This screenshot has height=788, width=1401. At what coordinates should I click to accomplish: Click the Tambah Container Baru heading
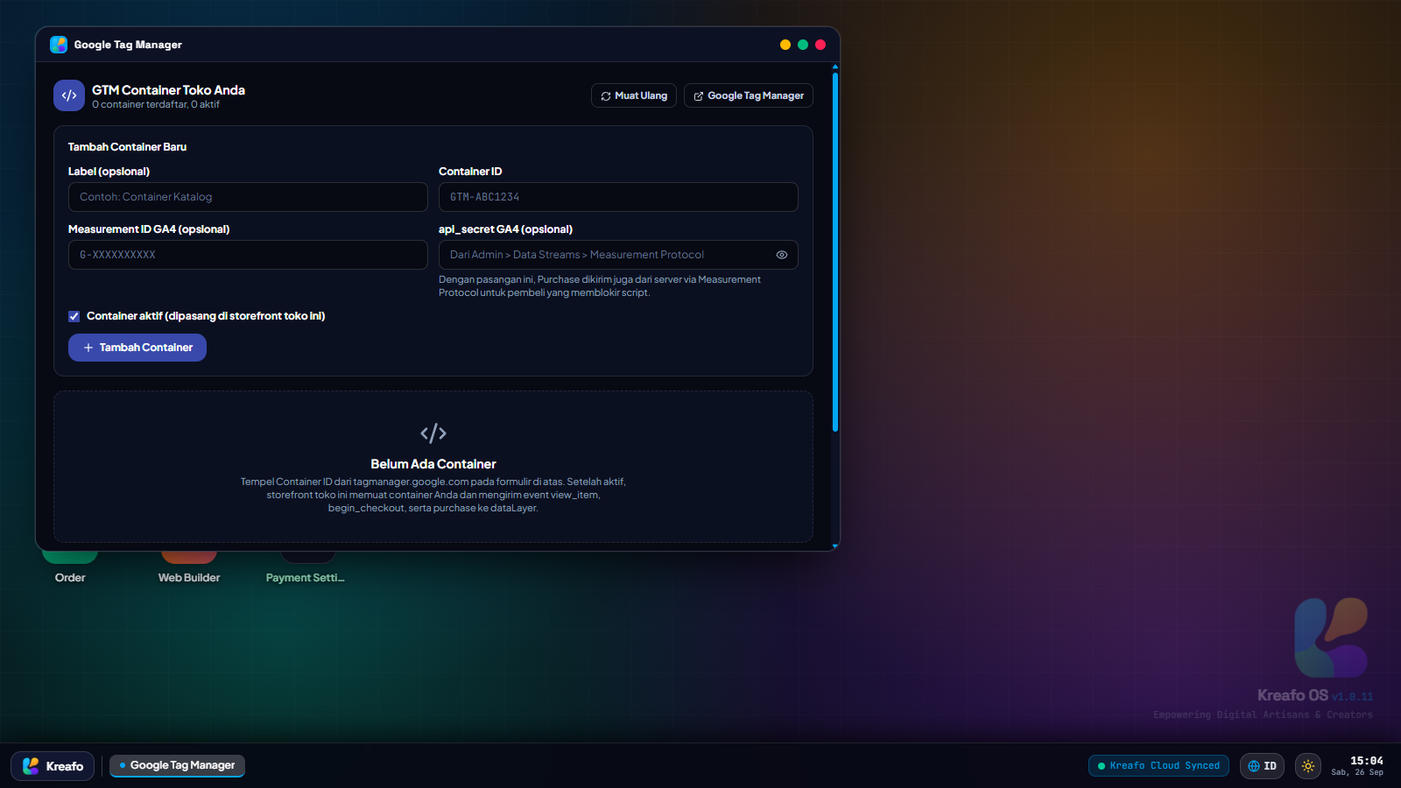pyautogui.click(x=128, y=147)
